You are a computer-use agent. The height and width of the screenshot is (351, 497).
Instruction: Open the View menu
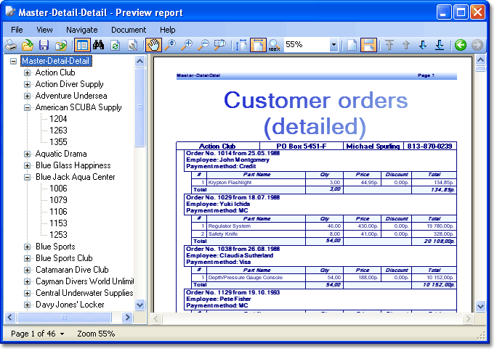pyautogui.click(x=44, y=30)
